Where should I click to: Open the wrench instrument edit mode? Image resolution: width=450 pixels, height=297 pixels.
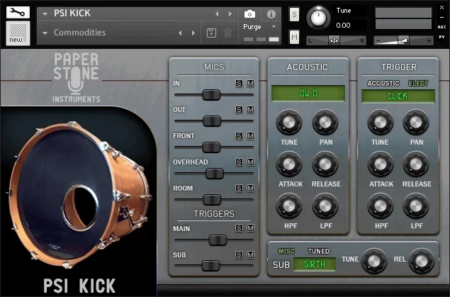(18, 12)
